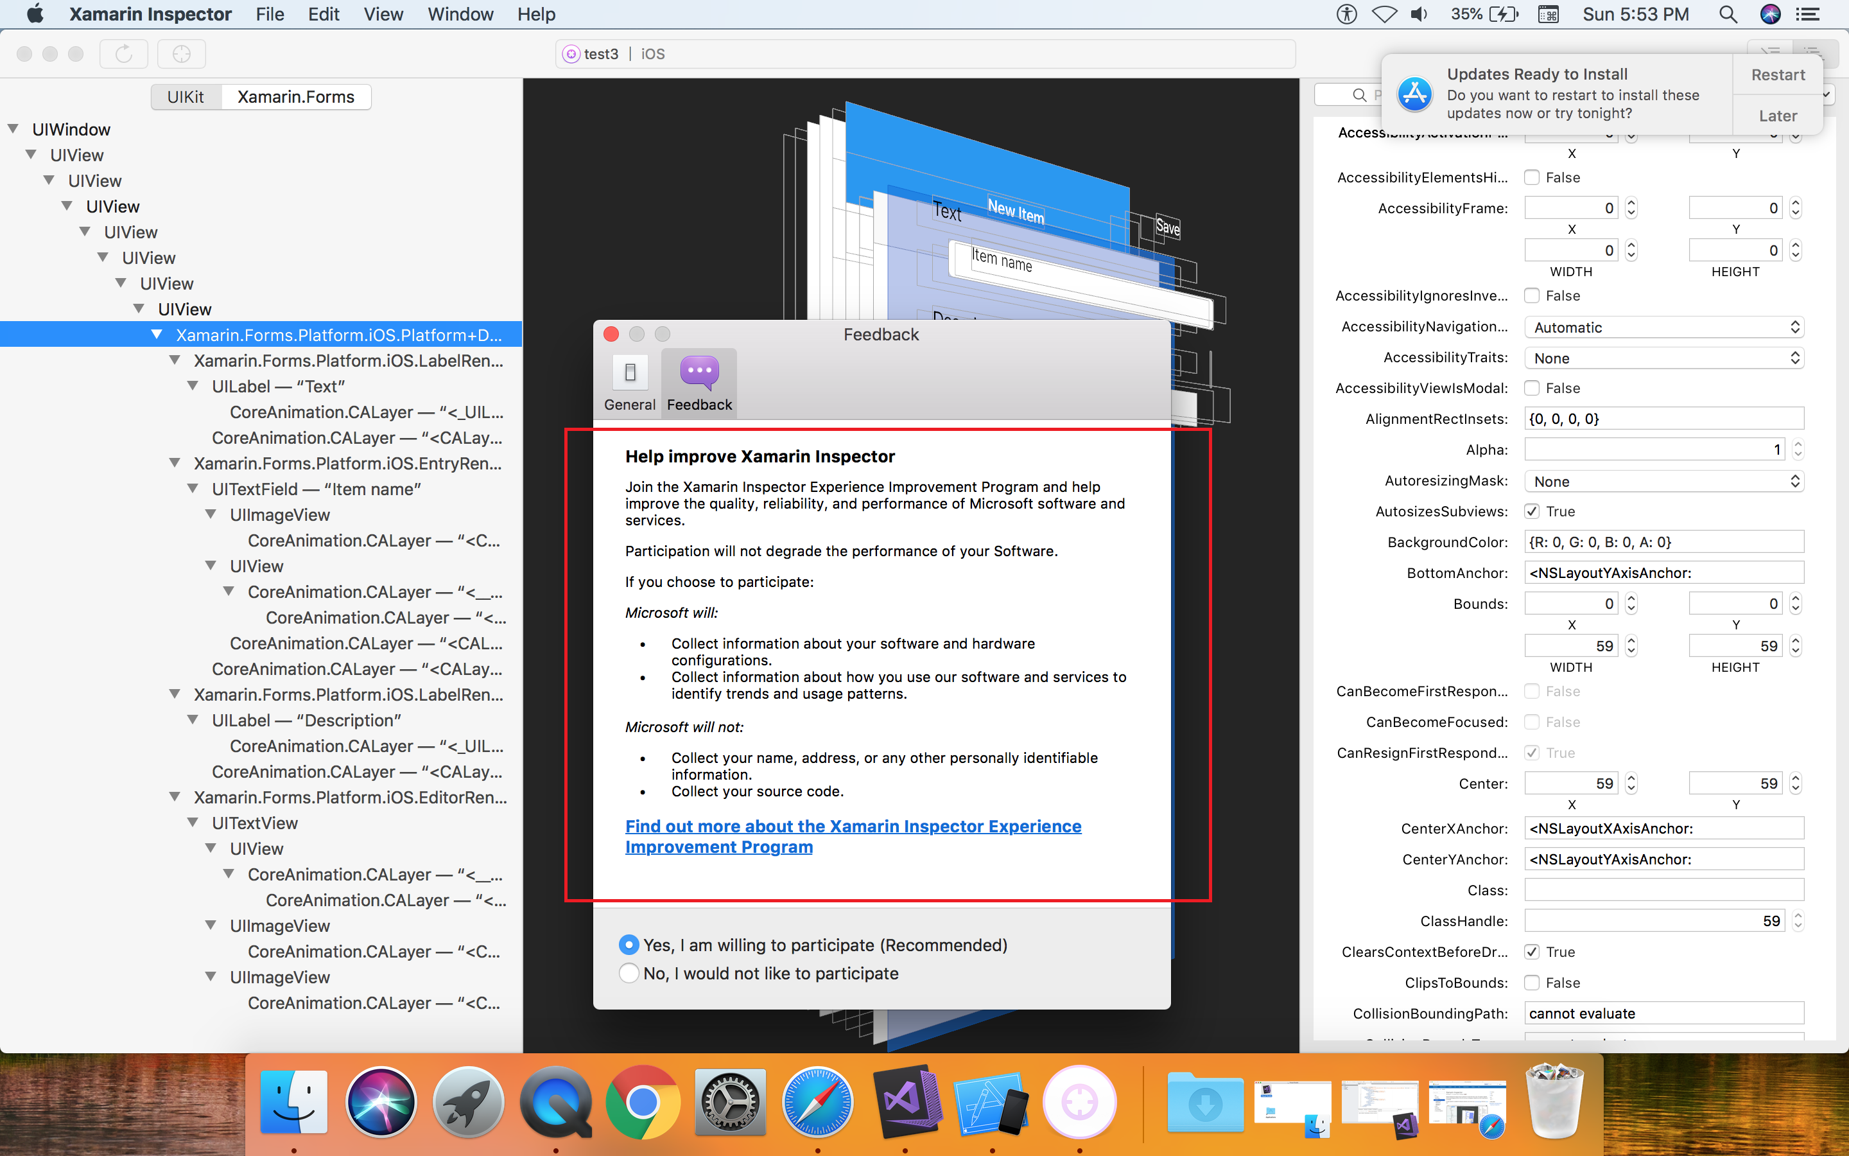
Task: Open the Experience Improvement Program link
Action: coord(853,836)
